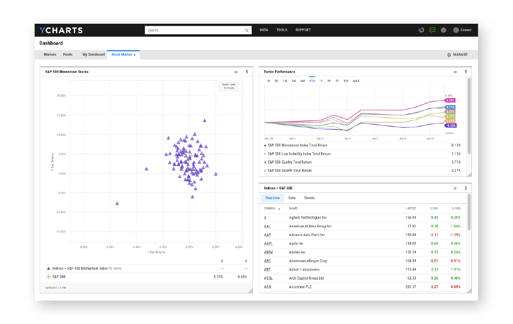Click resize corner of Momentum Stocks panel
Viewport: 513px width, 324px height.
tap(250, 291)
